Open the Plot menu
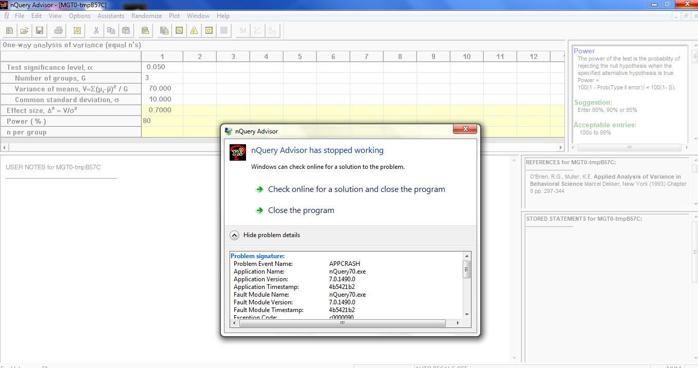The width and height of the screenshot is (698, 368). point(175,16)
